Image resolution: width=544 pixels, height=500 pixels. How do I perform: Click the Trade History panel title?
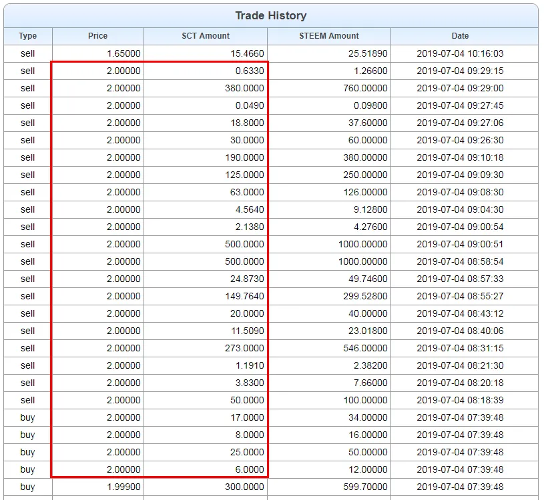270,15
